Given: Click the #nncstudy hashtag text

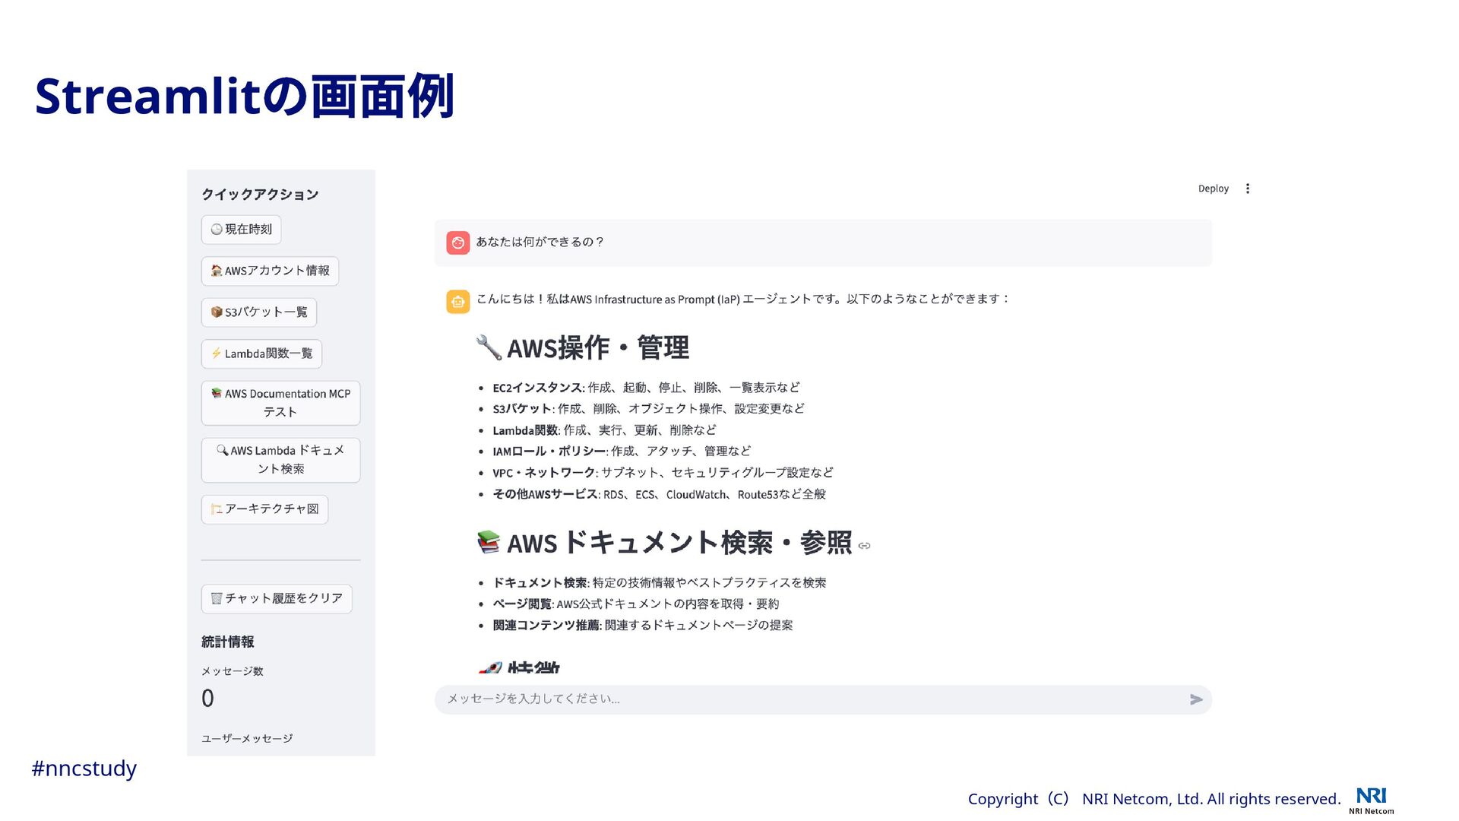Looking at the screenshot, I should [84, 769].
